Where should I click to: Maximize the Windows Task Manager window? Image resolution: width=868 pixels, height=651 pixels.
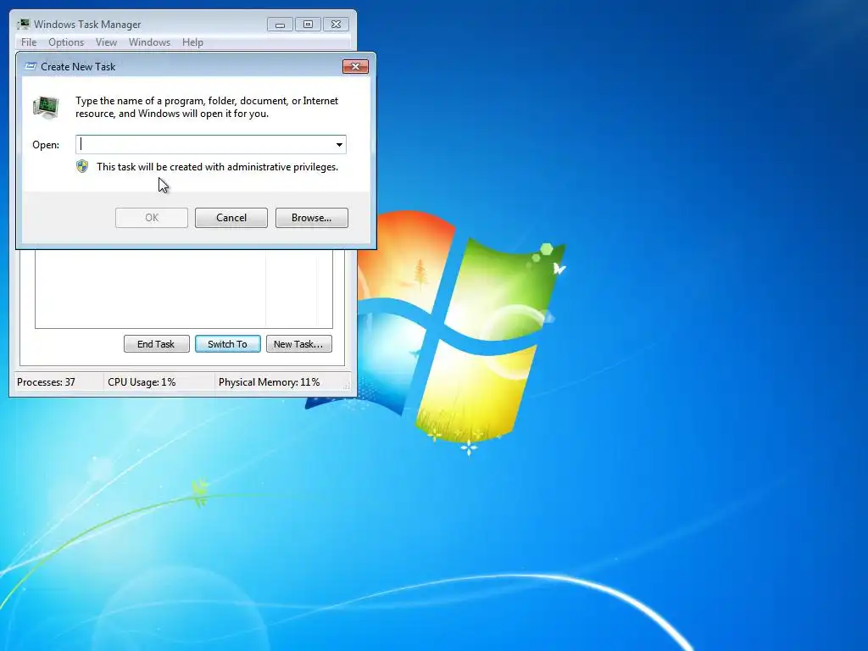pyautogui.click(x=308, y=25)
